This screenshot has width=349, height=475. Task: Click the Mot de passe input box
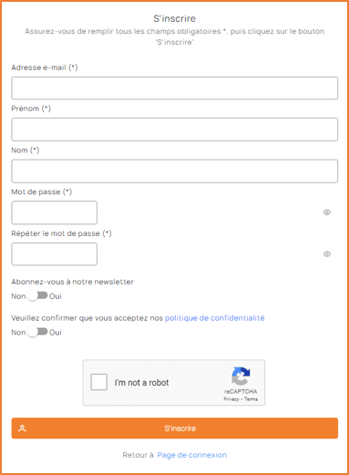click(x=55, y=212)
